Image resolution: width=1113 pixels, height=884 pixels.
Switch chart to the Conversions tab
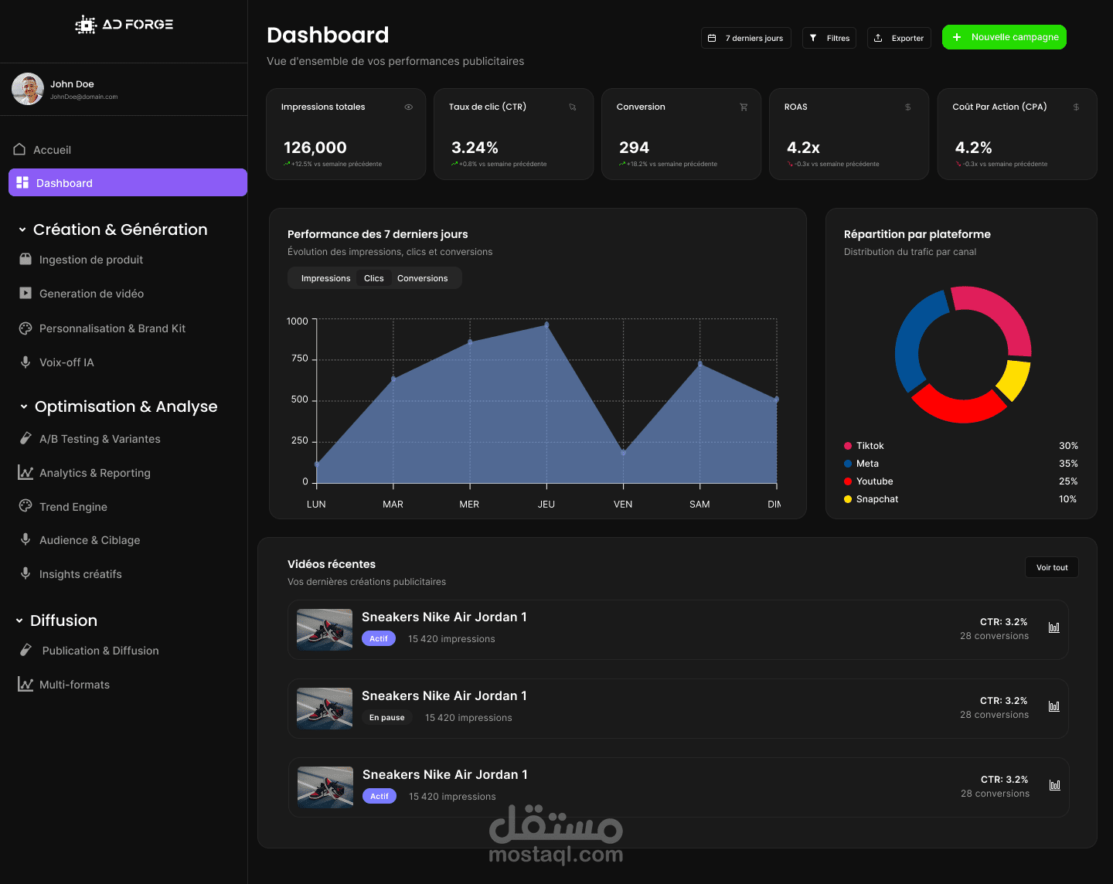coord(422,278)
